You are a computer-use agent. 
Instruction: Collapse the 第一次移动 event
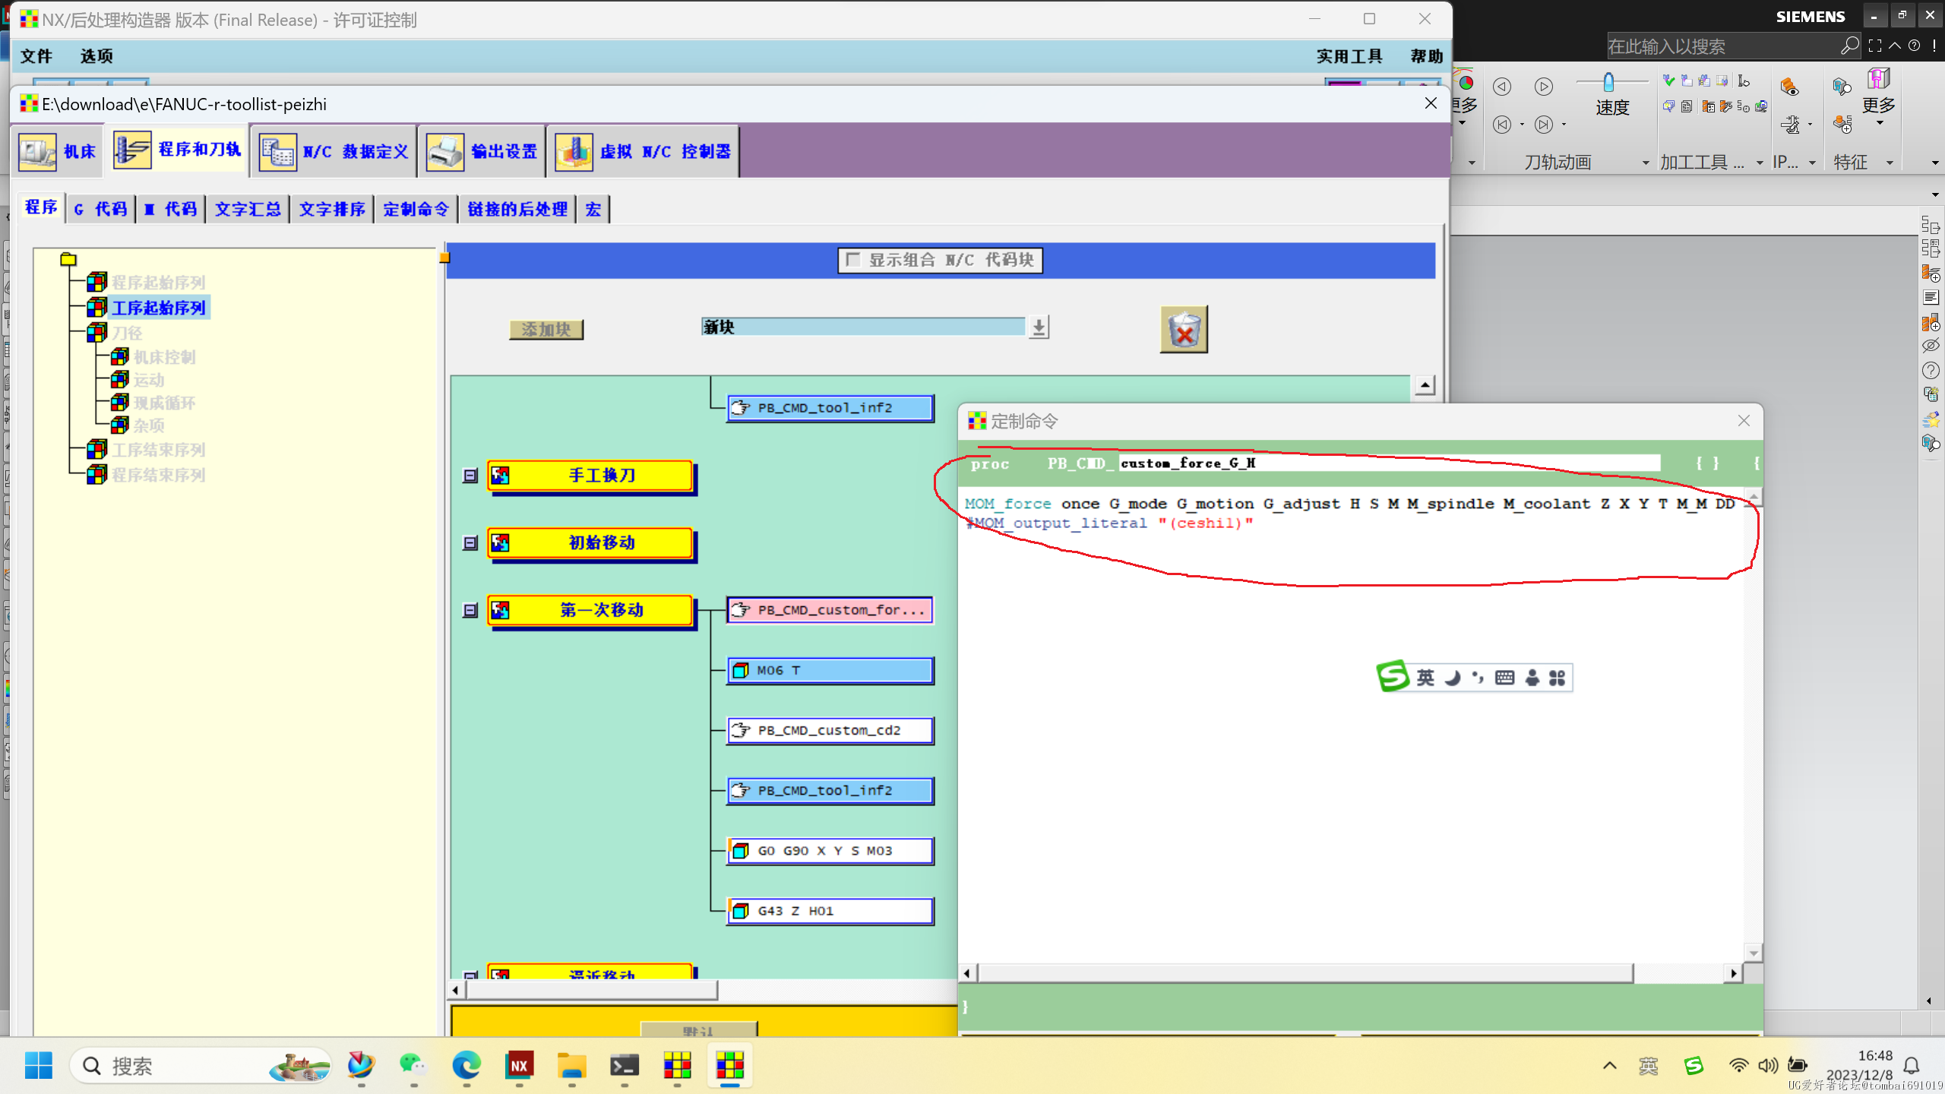tap(470, 610)
